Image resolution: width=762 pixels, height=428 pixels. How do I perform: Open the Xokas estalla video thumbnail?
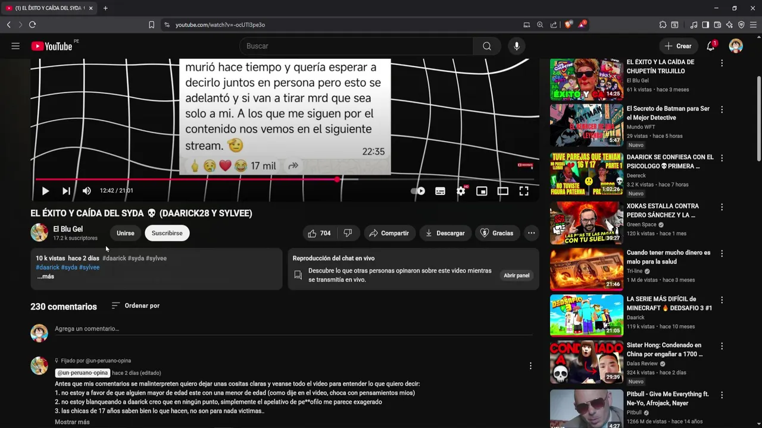click(586, 223)
